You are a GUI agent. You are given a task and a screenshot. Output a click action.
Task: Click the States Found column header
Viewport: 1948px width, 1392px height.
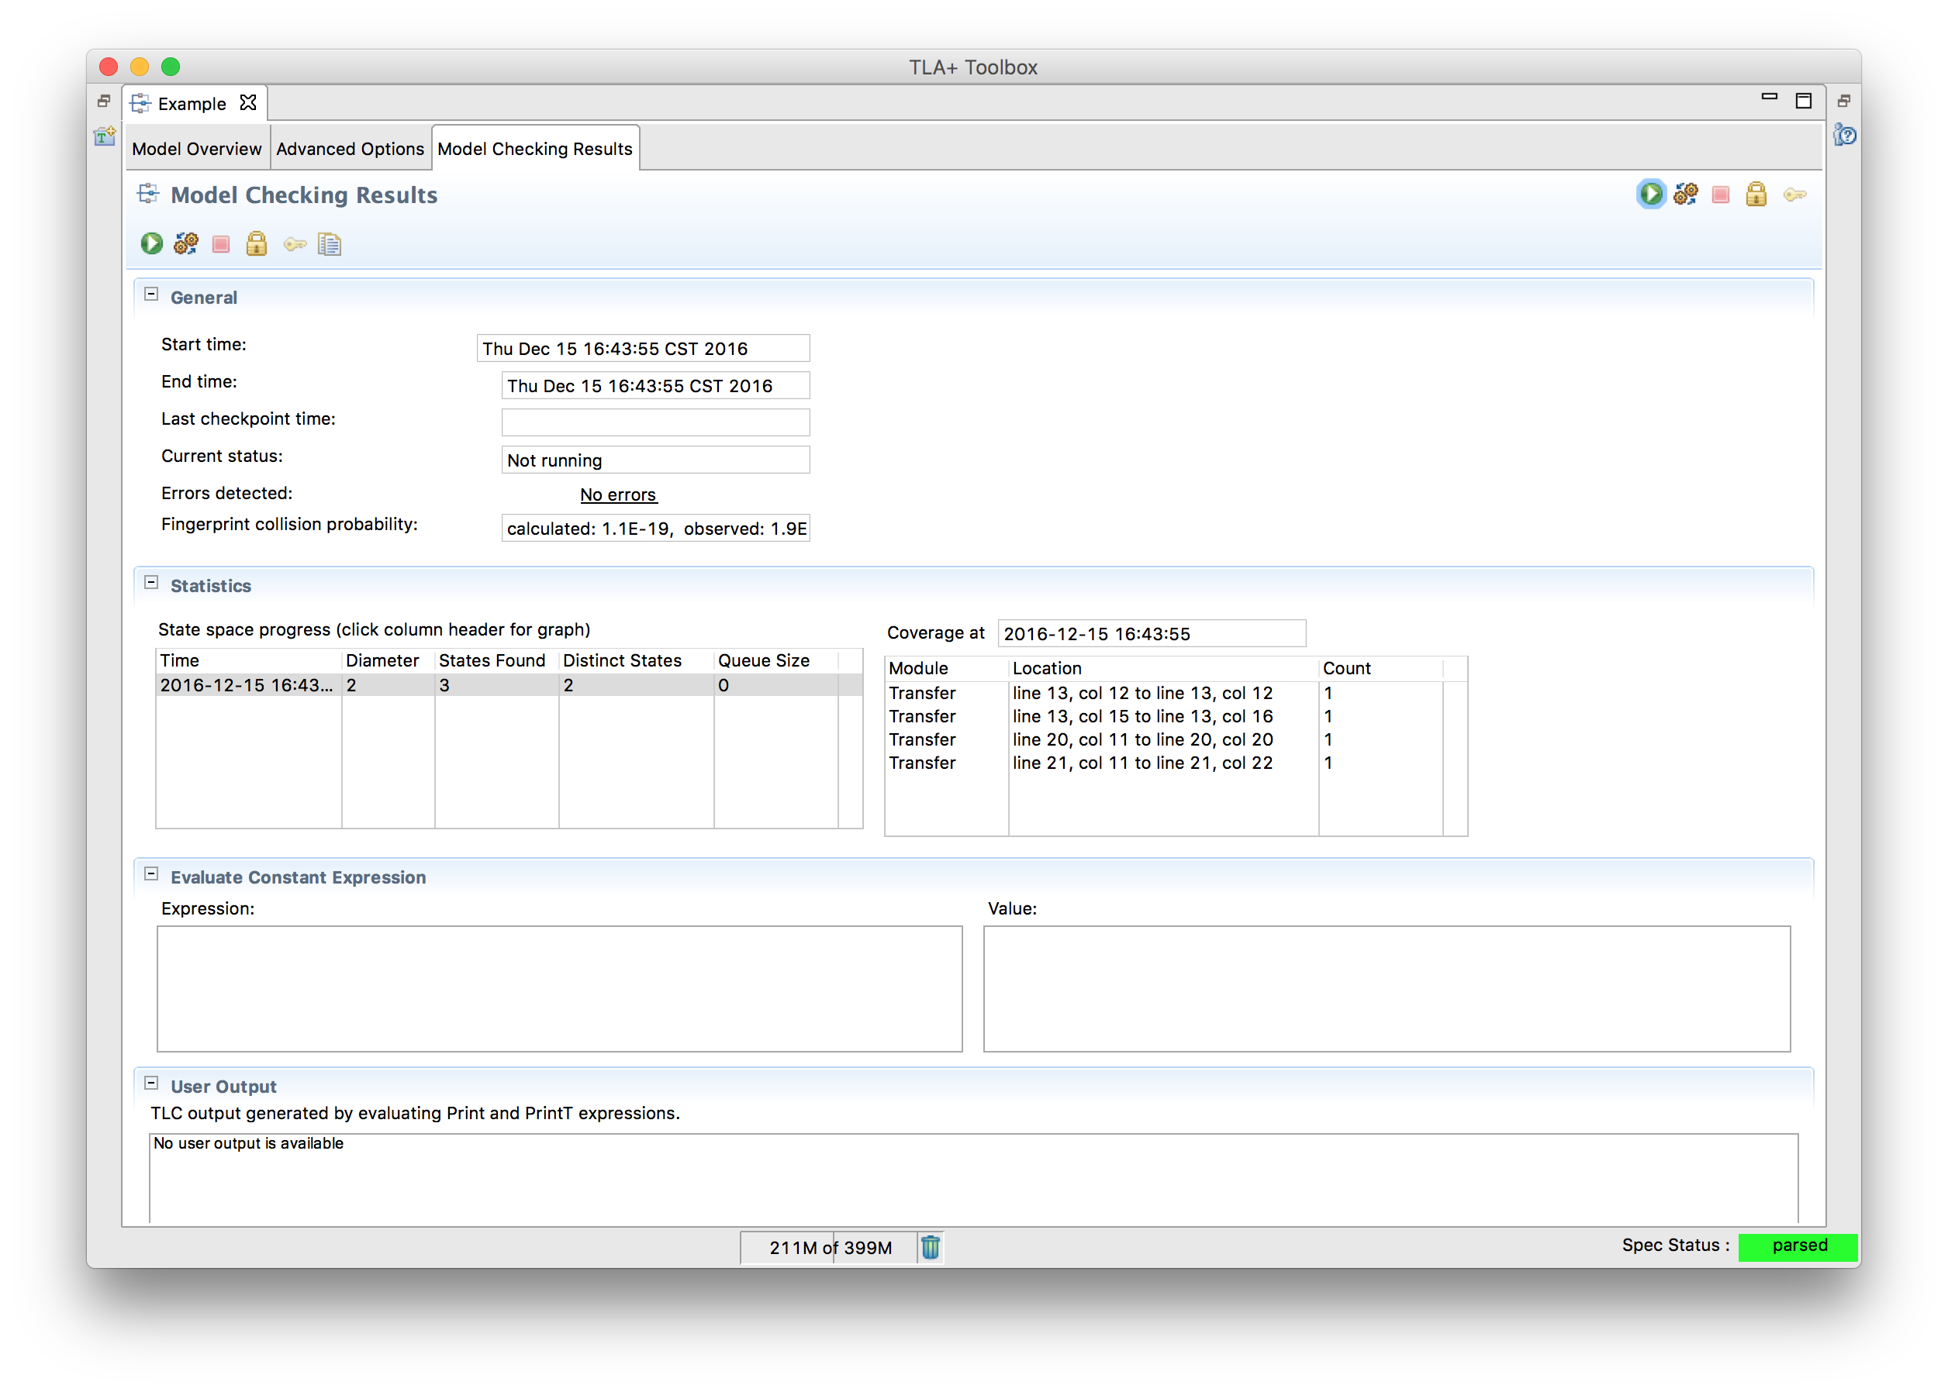(x=496, y=661)
